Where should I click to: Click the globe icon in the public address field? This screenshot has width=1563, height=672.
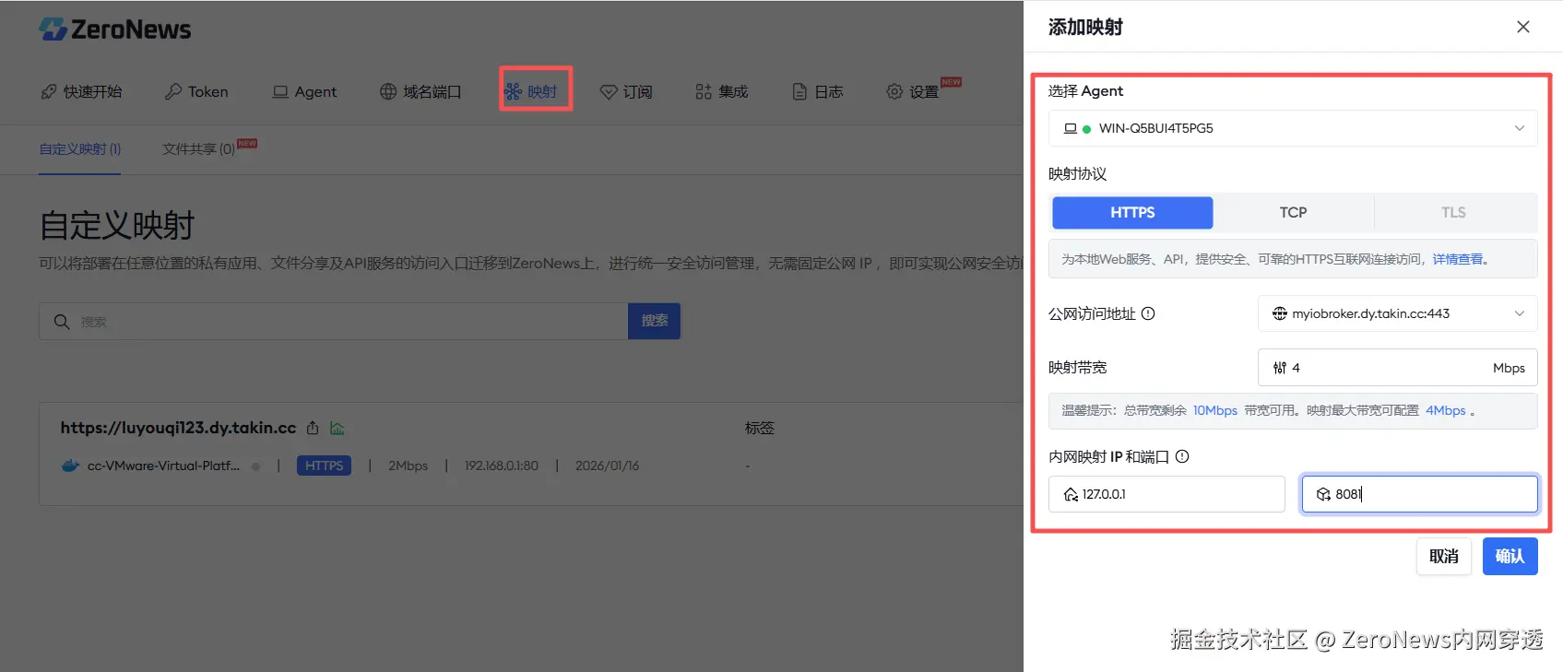point(1280,313)
